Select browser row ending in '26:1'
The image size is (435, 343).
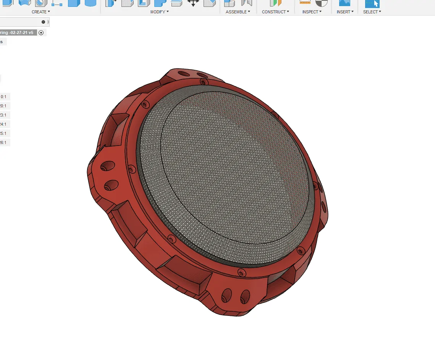(5, 142)
